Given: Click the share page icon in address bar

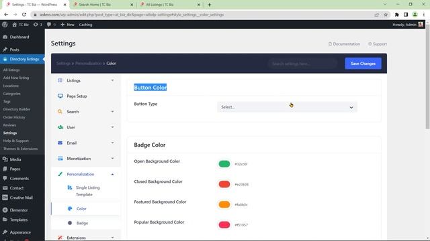Looking at the screenshot, I should [x=376, y=15].
